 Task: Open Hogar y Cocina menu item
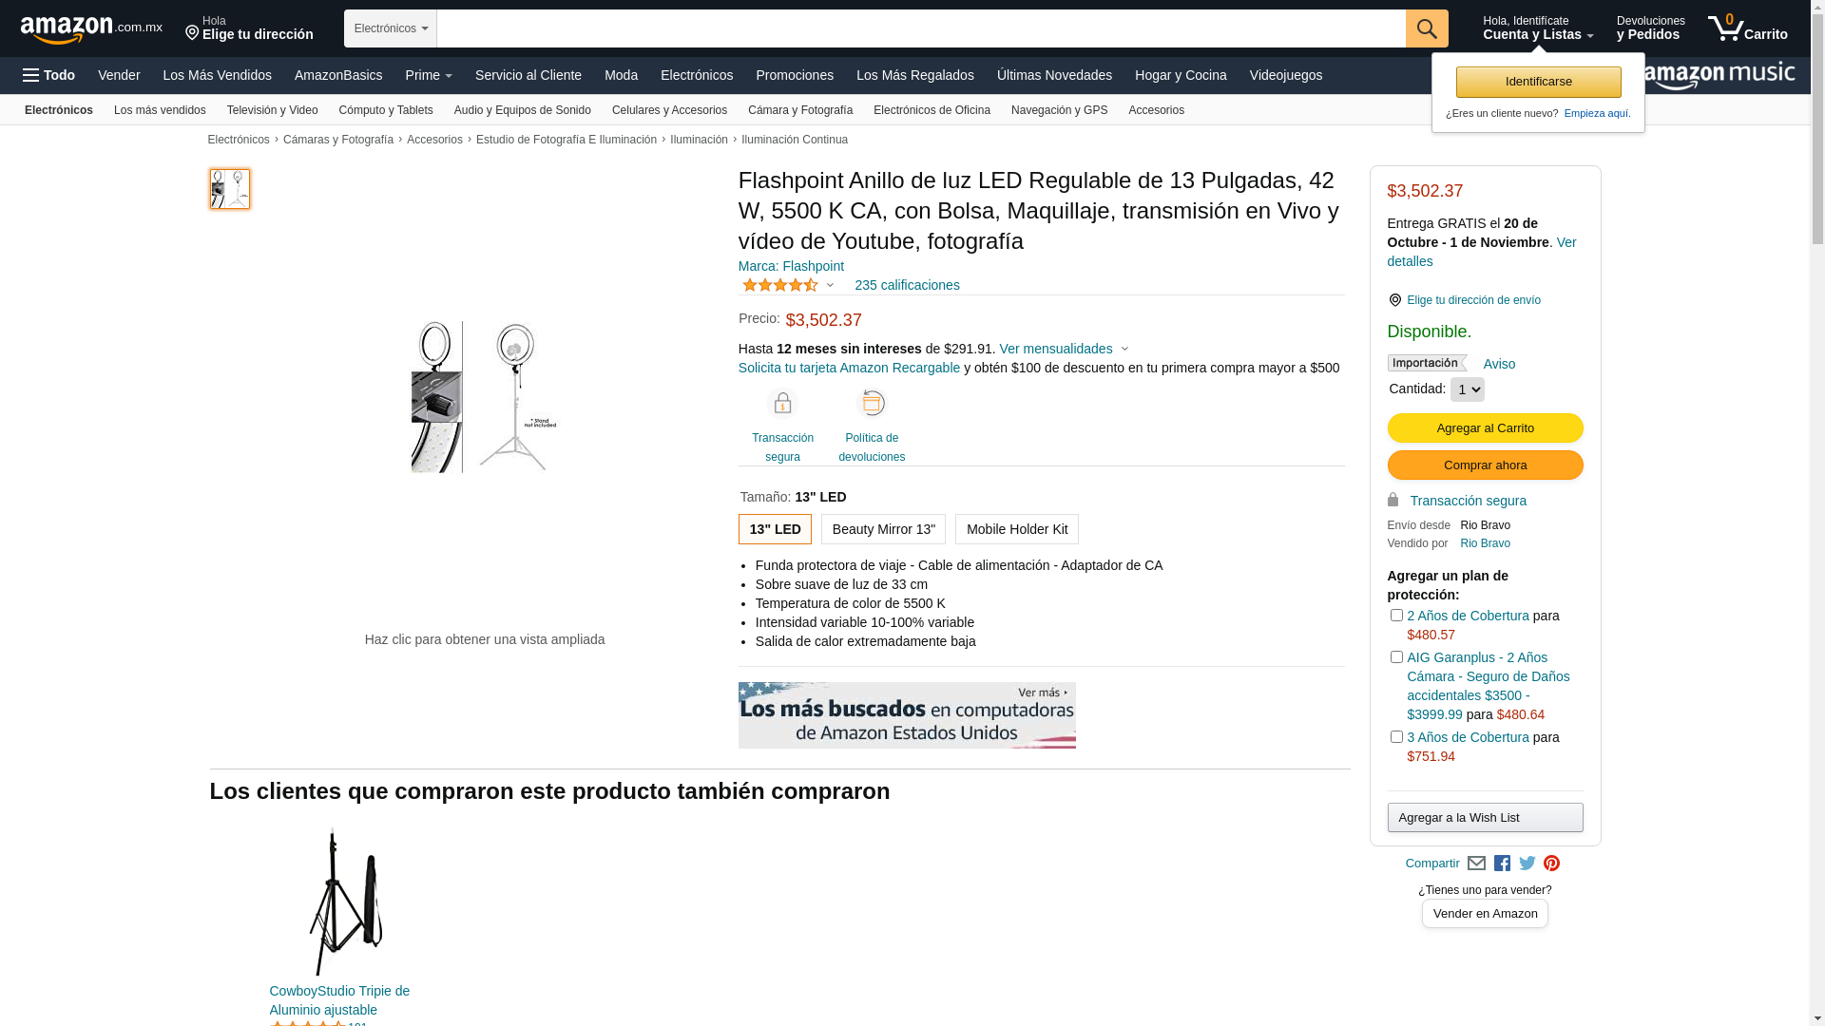(x=1181, y=75)
